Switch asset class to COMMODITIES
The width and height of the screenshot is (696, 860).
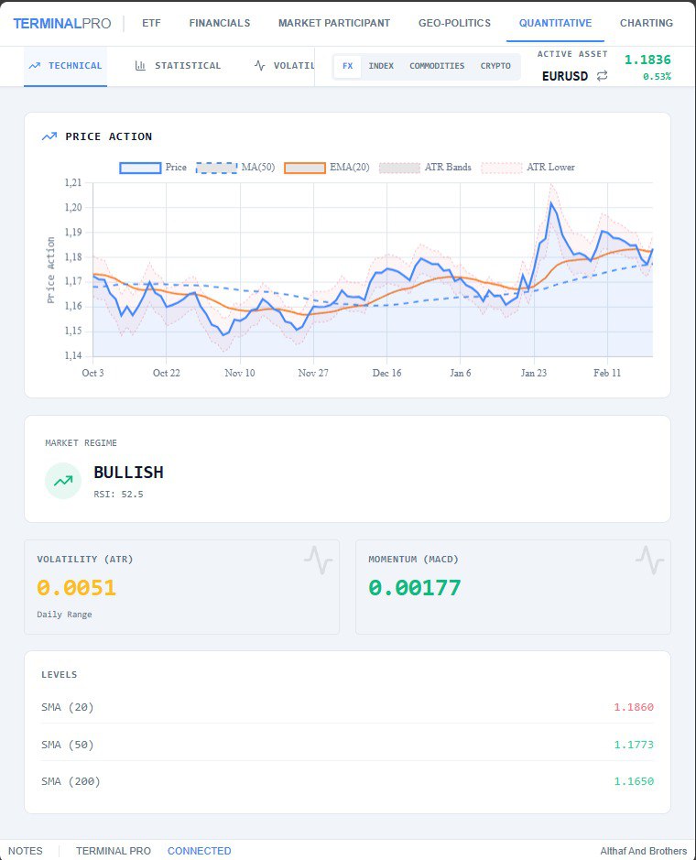tap(437, 66)
